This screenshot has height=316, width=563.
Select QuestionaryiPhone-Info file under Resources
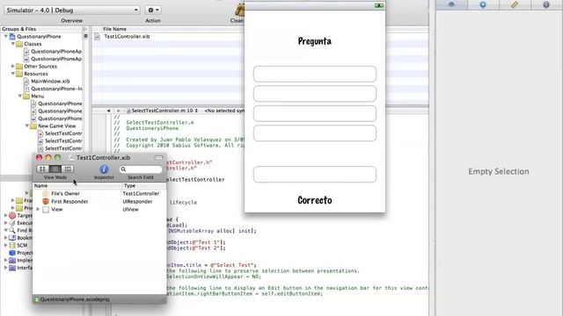coord(56,89)
